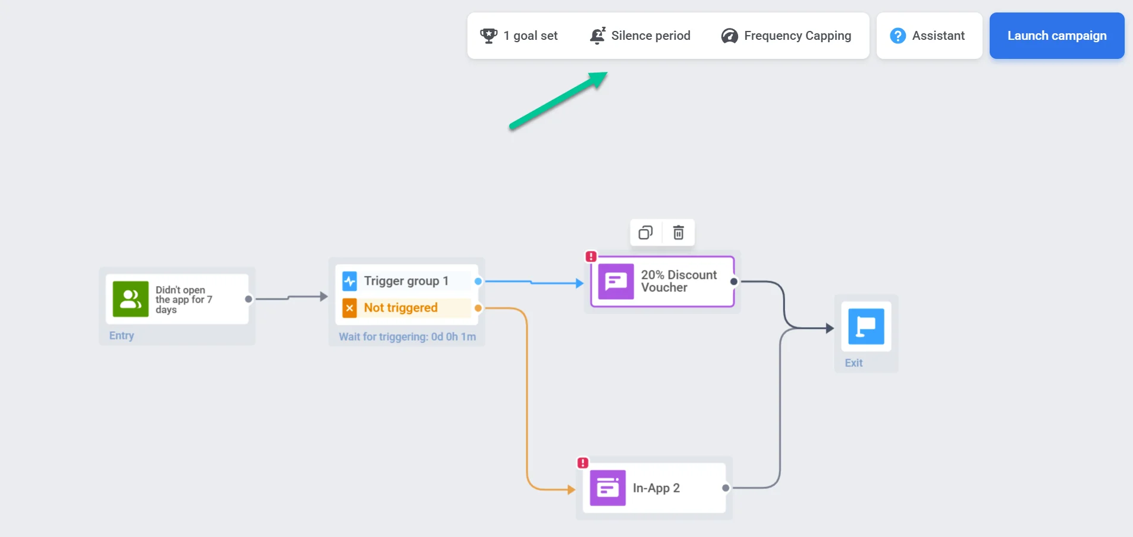Click the red error badge on 20% Discount Voucher
This screenshot has height=537, width=1133.
point(591,256)
